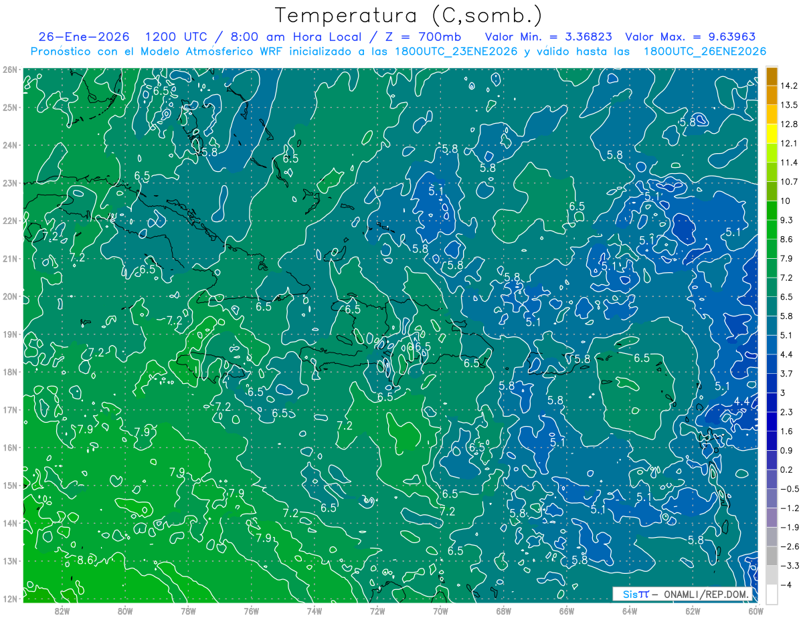Click the "64W" longitude axis label

(630, 610)
